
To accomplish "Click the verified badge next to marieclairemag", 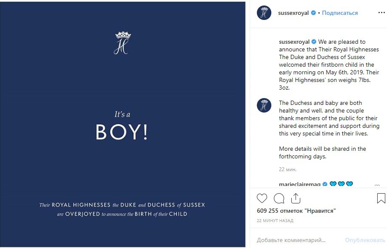I will click(x=325, y=184).
